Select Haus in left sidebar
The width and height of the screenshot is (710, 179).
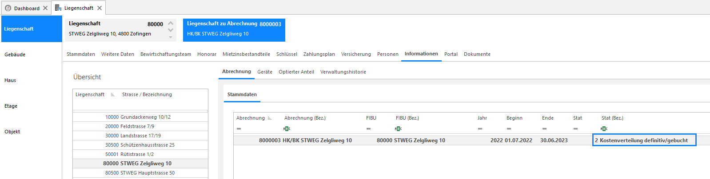(32, 80)
